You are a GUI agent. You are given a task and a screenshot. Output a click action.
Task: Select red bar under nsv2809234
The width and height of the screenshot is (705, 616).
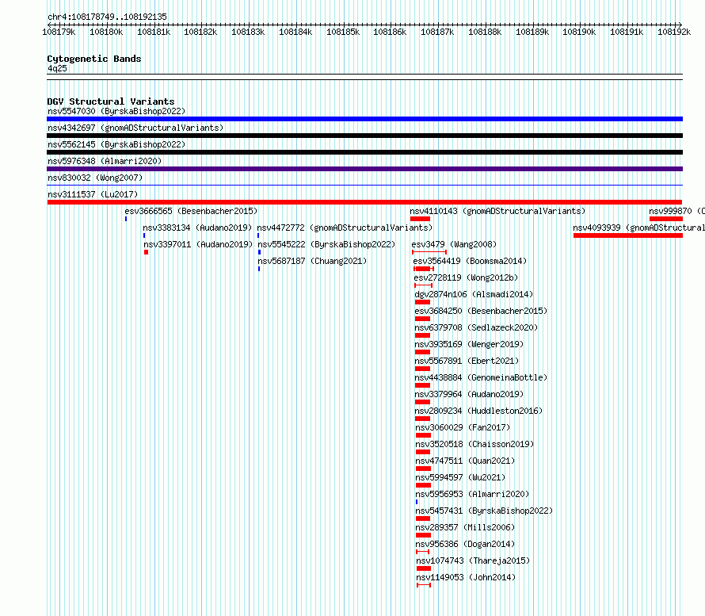click(x=423, y=419)
